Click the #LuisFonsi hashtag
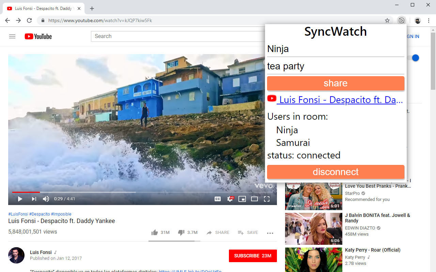436x272 pixels. coord(18,214)
